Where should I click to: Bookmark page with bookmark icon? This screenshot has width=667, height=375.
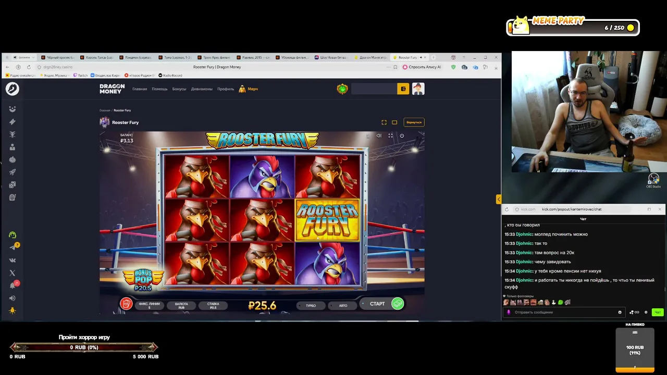[x=396, y=67]
